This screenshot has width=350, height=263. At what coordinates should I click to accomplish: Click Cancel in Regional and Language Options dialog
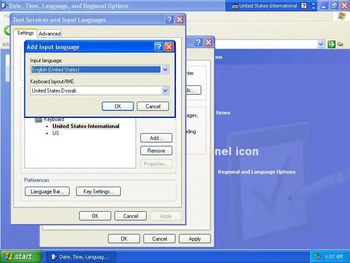pos(159,239)
